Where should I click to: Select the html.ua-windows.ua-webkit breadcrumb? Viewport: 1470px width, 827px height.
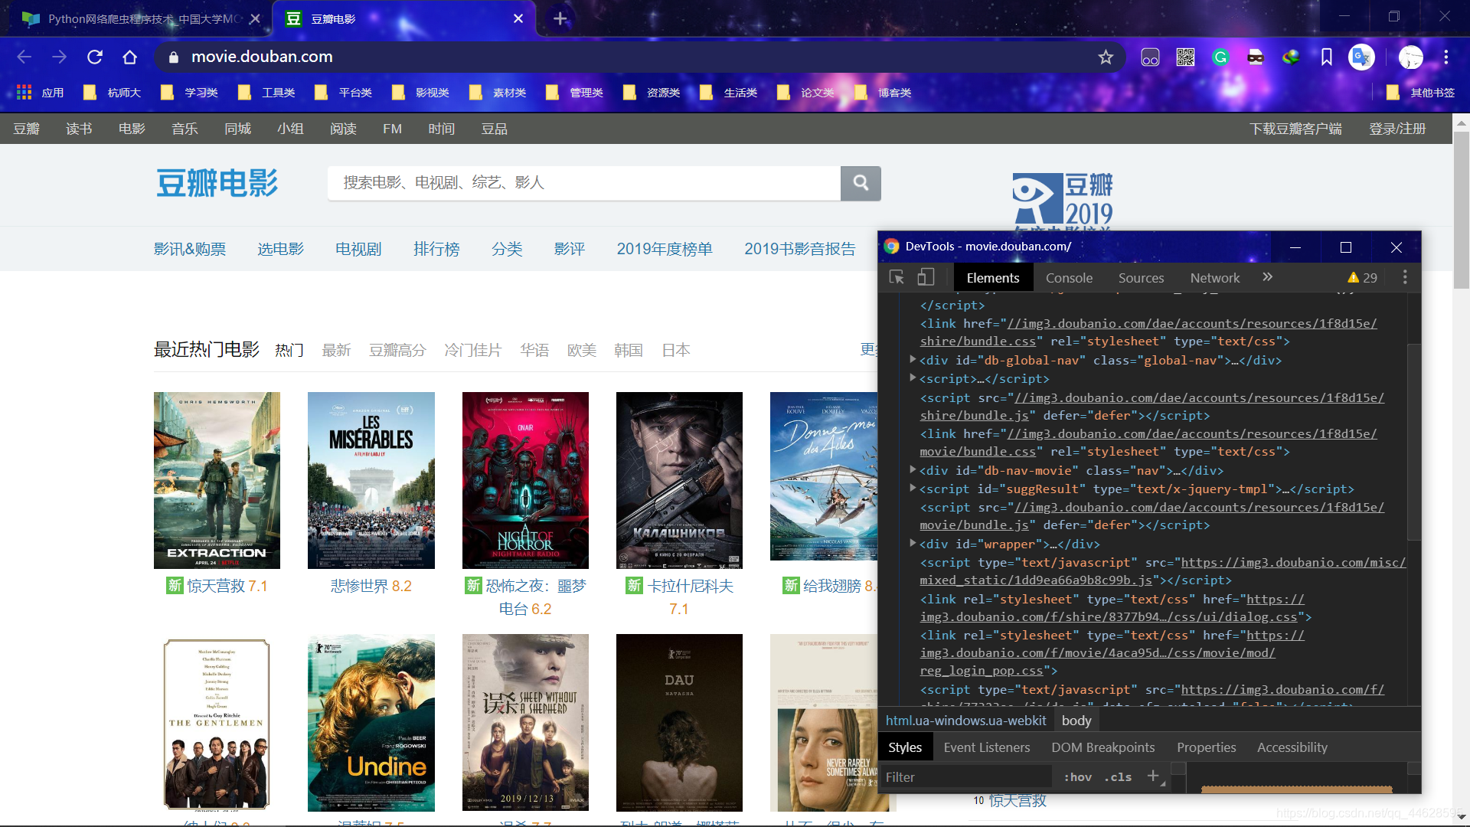965,721
